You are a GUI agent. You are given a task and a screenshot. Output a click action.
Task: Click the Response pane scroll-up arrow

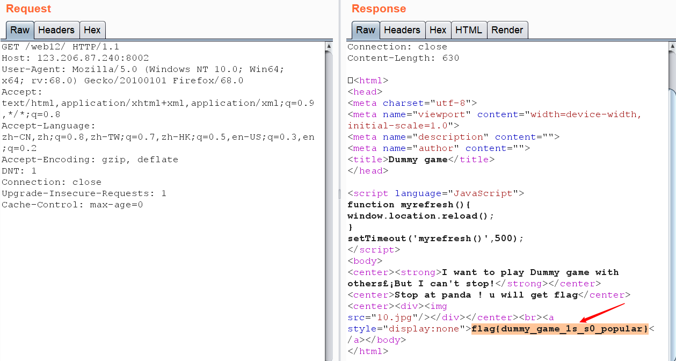tap(672, 47)
